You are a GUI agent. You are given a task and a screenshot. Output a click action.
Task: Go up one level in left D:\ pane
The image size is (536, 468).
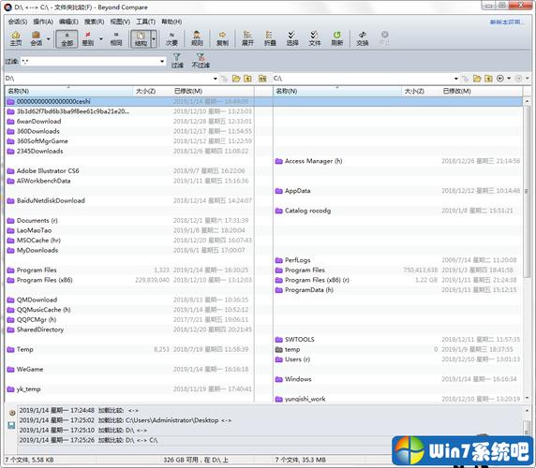(247, 79)
